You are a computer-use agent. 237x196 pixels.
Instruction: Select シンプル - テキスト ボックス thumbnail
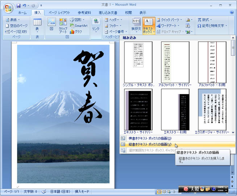[138, 62]
